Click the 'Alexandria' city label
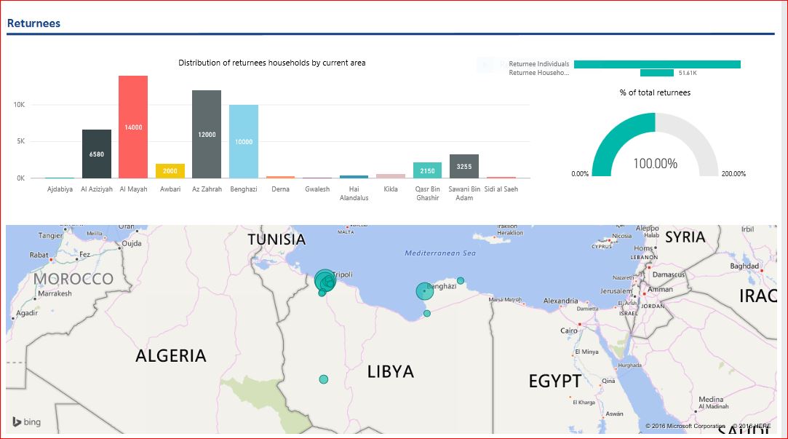The width and height of the screenshot is (788, 439). tap(561, 301)
